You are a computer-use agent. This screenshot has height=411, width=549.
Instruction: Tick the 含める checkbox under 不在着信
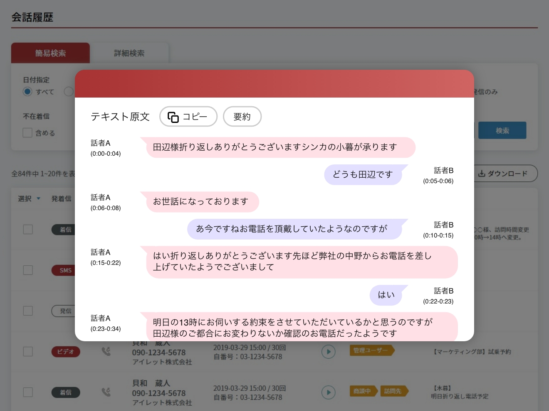(27, 133)
